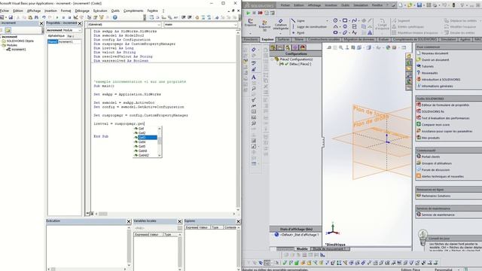Expand the Esquisse button dropdown arrow
Viewport: 482px width, 271px height.
(x=250, y=33)
